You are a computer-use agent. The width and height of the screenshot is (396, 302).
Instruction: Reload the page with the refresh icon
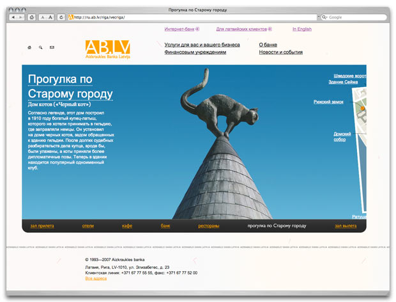[61, 17]
